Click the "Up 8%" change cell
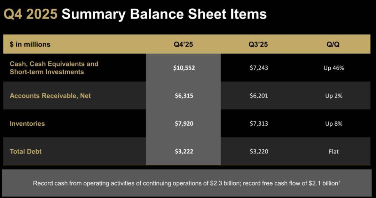 click(x=334, y=124)
